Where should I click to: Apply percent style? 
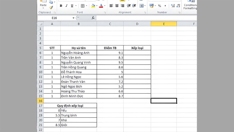pos(159,6)
